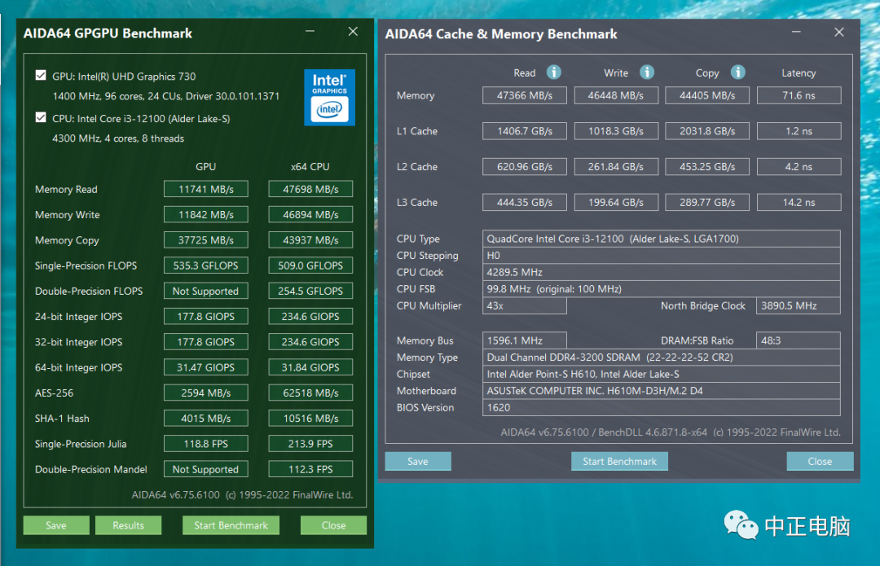Click L2 Cache read 620.96 GB/s
The width and height of the screenshot is (880, 566).
click(525, 167)
